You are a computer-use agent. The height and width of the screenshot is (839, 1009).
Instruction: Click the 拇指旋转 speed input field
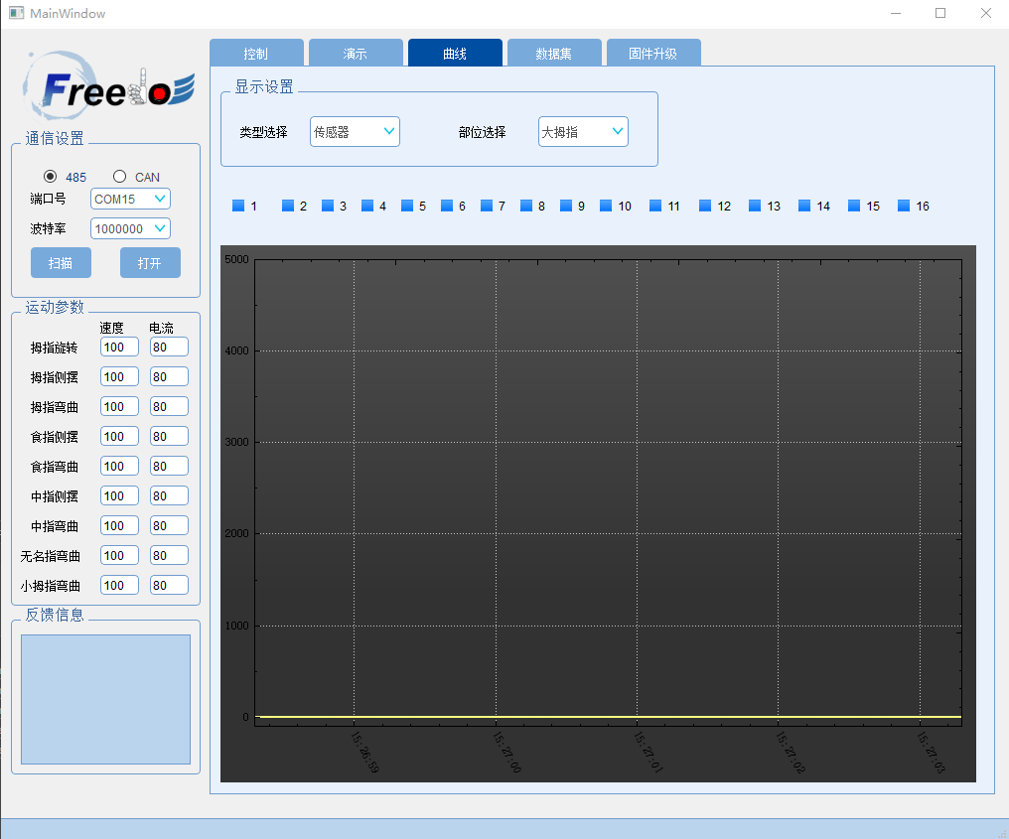pos(119,348)
